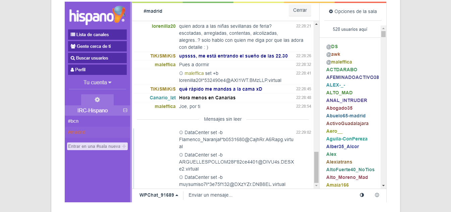Click info icon on Flamenco_Naranja unban notice
451x212 pixels.
pos(181,132)
